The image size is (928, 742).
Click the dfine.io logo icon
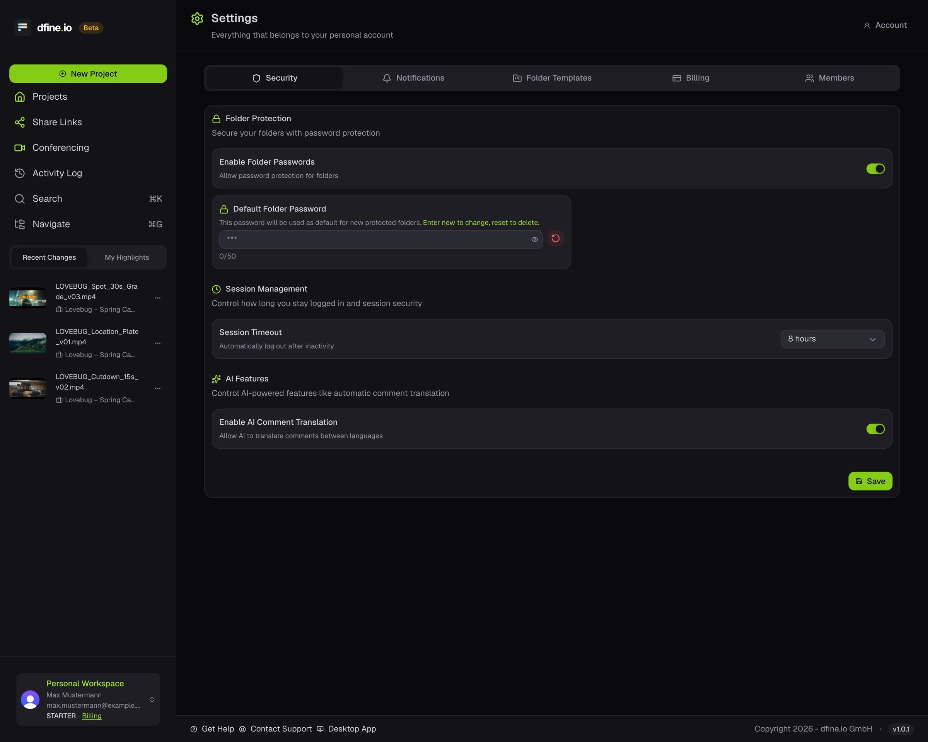tap(22, 27)
